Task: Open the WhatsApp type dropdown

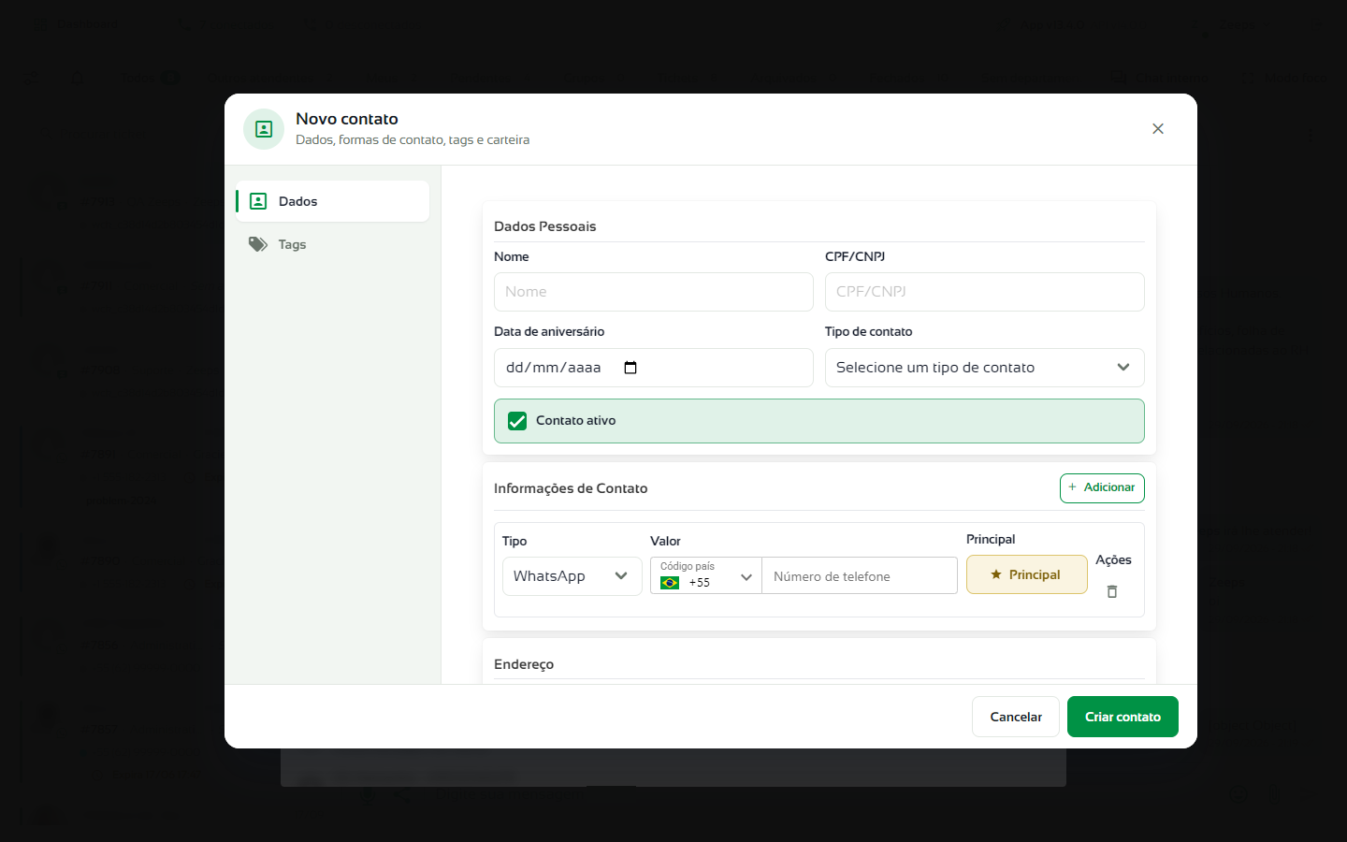Action: [x=572, y=576]
